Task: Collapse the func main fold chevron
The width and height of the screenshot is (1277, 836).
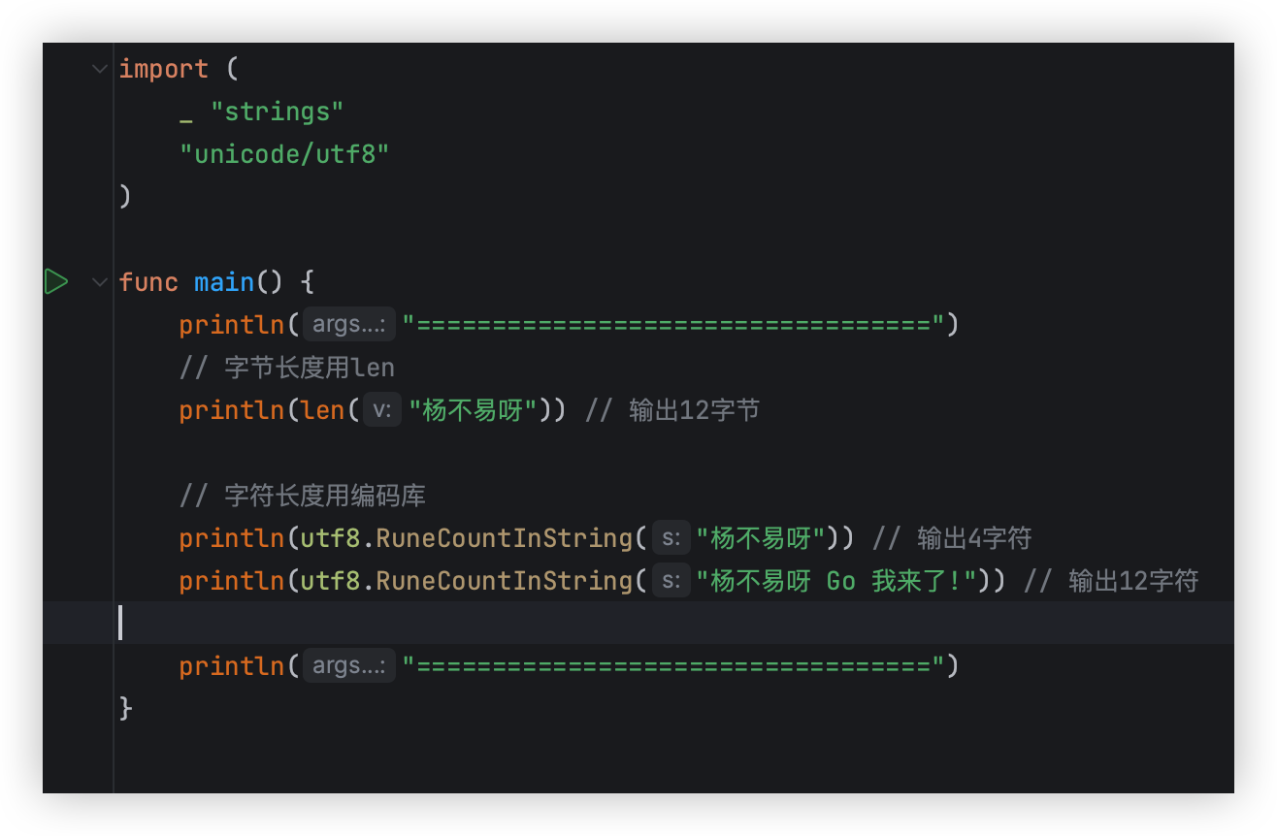Action: (99, 282)
